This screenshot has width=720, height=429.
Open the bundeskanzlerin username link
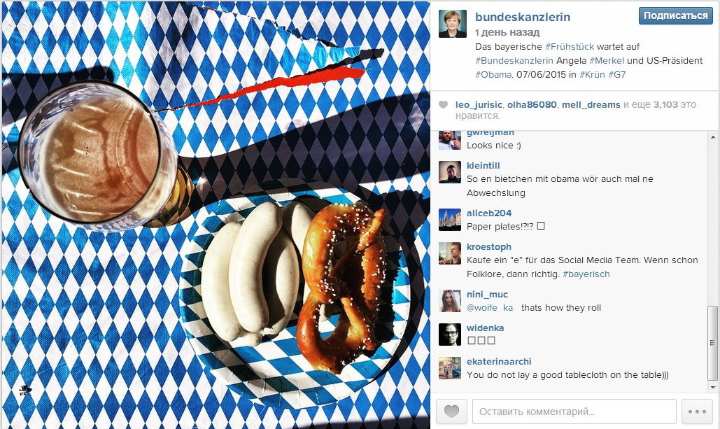click(x=523, y=17)
